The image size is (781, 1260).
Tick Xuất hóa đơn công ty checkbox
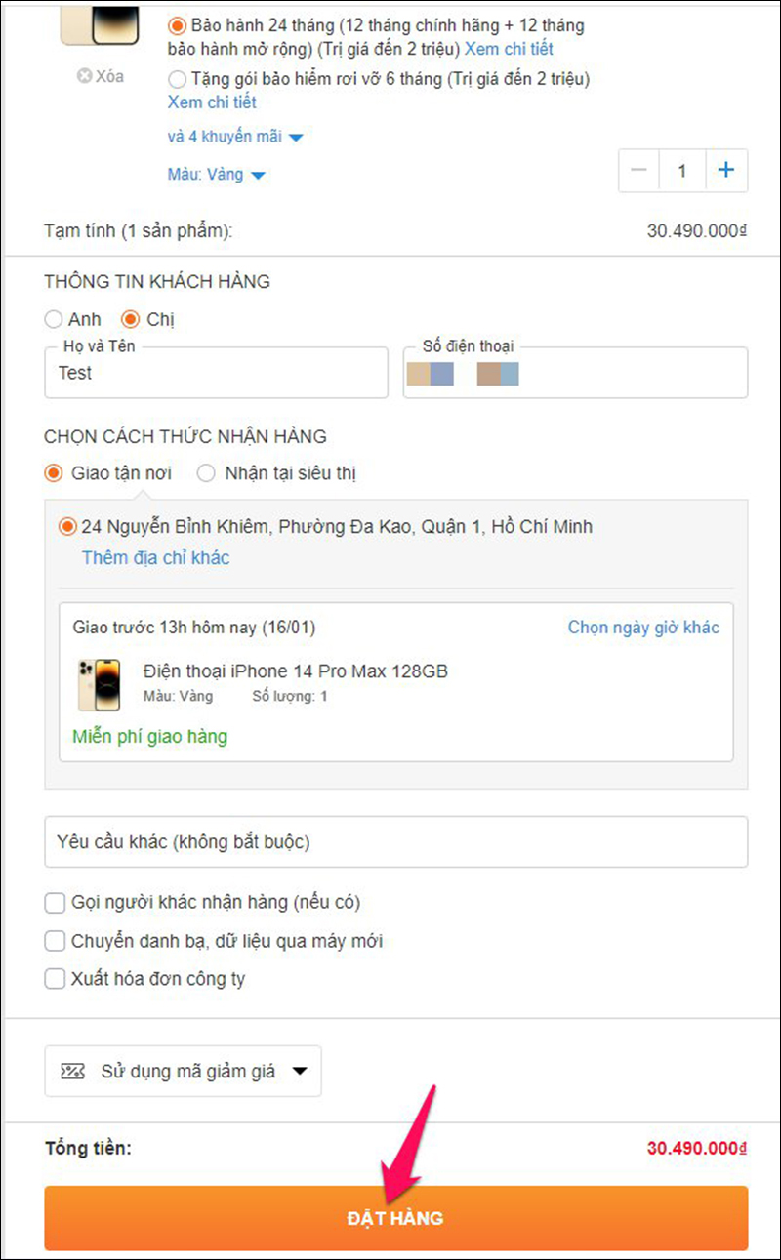[x=55, y=979]
